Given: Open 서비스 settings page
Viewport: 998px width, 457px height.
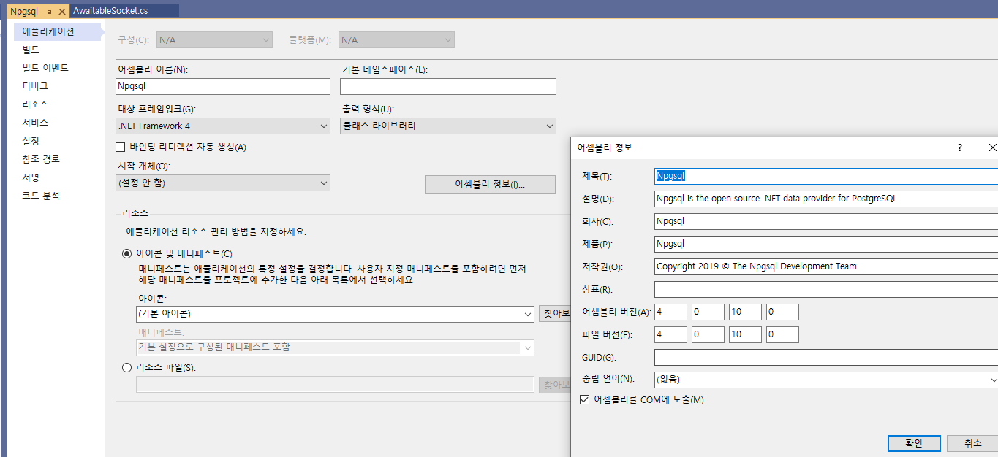Looking at the screenshot, I should 35,123.
